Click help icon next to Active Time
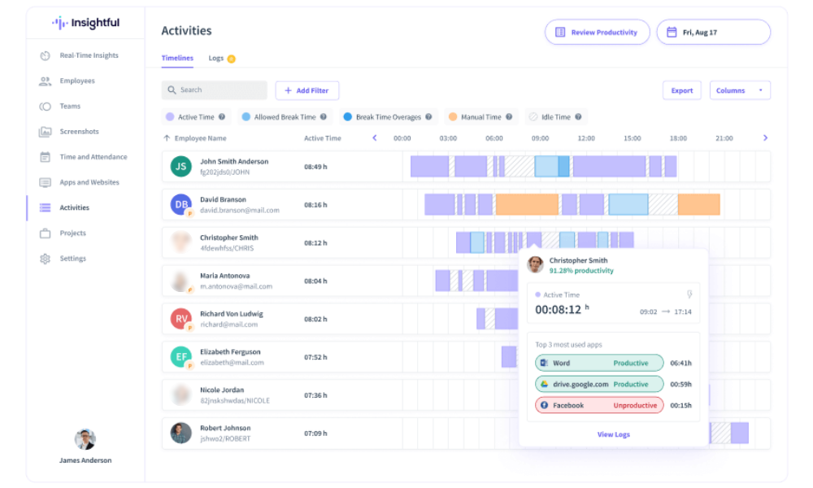 click(x=221, y=117)
